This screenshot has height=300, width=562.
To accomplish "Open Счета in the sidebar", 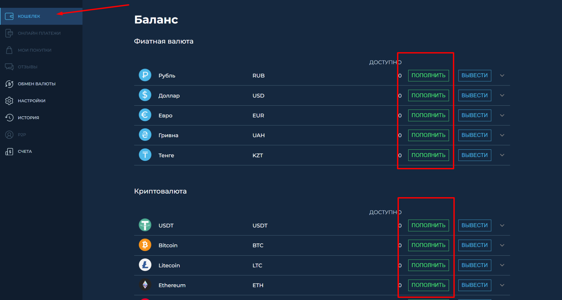I will pyautogui.click(x=25, y=151).
